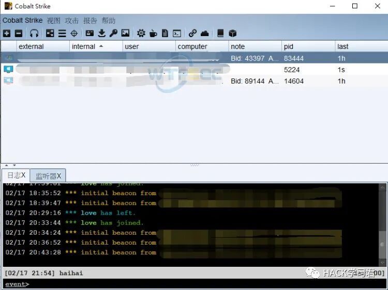The width and height of the screenshot is (388, 290).
Task: Click the cube About icon
Action: (x=232, y=33)
